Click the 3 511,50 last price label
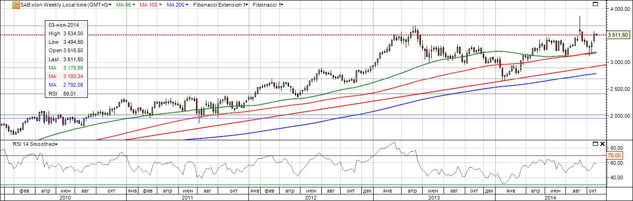Viewport: 633px width, 201px height. (x=617, y=35)
